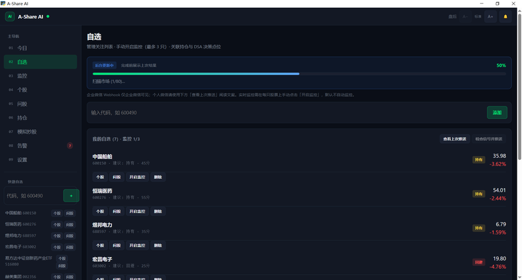The height and width of the screenshot is (280, 522).
Task: Click the green AI logo badge
Action: 10,16
